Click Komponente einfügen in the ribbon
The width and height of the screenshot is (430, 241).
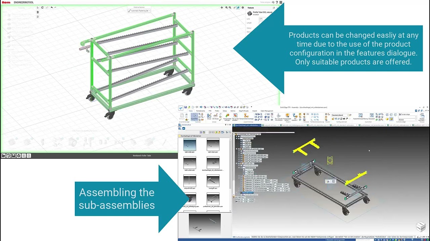[227, 117]
